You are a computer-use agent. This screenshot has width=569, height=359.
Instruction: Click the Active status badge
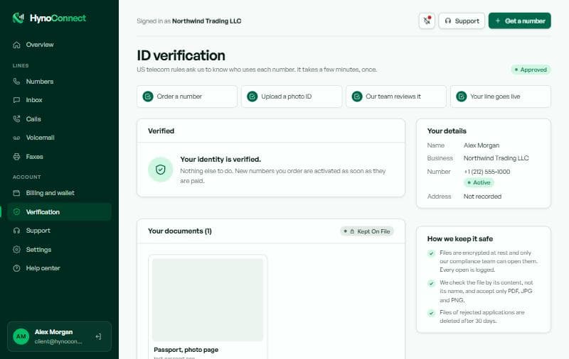point(479,182)
